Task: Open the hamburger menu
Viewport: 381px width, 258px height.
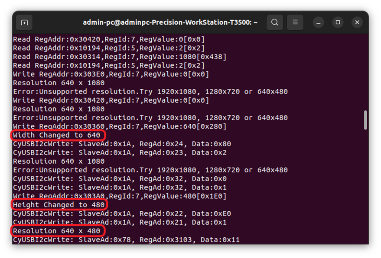Action: point(295,22)
